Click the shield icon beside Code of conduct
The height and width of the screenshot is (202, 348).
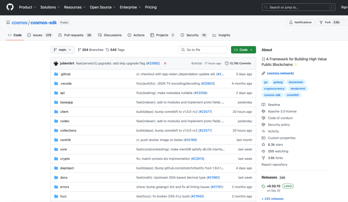[x=263, y=118]
